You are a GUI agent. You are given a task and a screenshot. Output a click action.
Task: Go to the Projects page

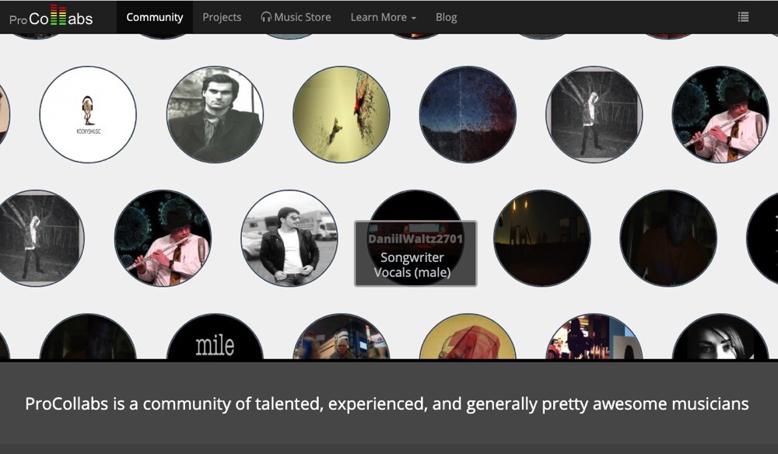[222, 17]
